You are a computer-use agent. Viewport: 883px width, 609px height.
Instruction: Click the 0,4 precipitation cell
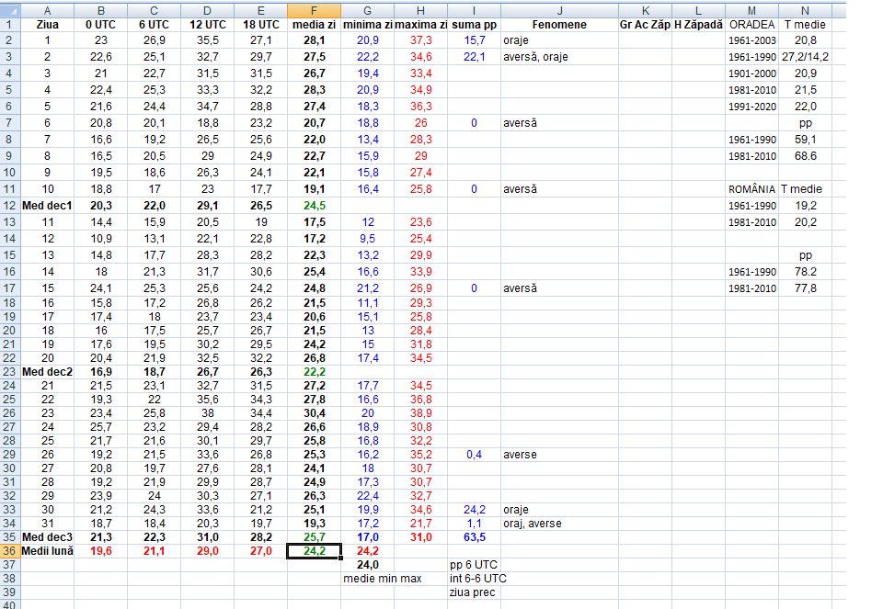475,455
